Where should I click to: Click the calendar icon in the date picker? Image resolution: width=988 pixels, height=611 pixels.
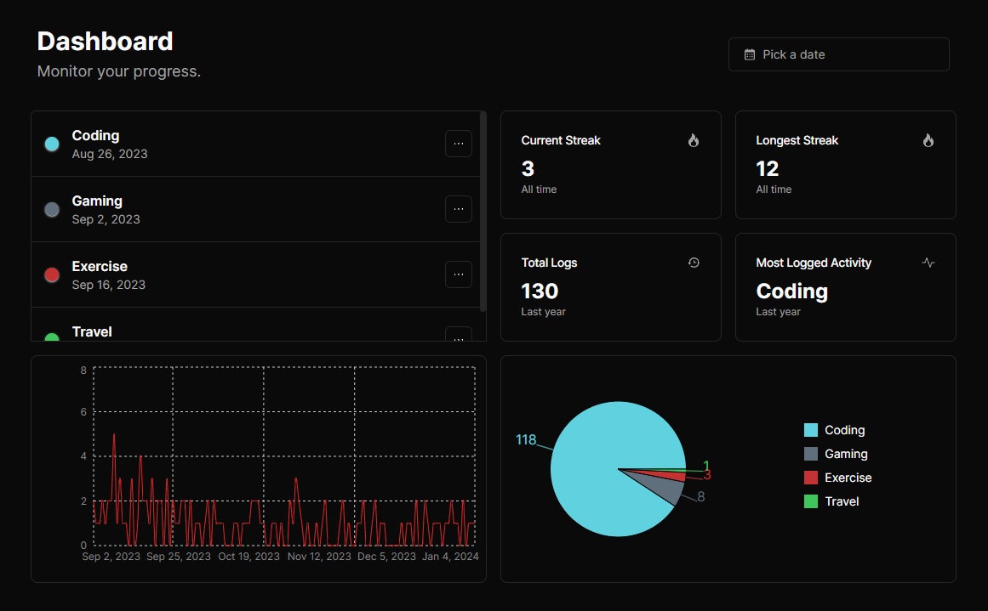750,54
